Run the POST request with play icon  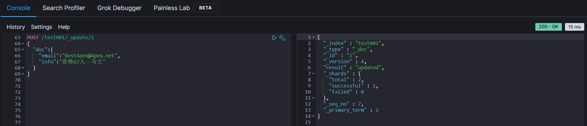pos(274,38)
